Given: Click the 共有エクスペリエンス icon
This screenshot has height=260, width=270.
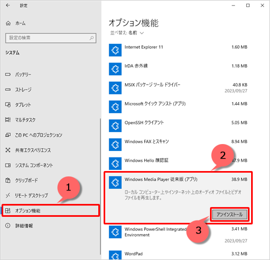Looking at the screenshot, I should coord(8,150).
